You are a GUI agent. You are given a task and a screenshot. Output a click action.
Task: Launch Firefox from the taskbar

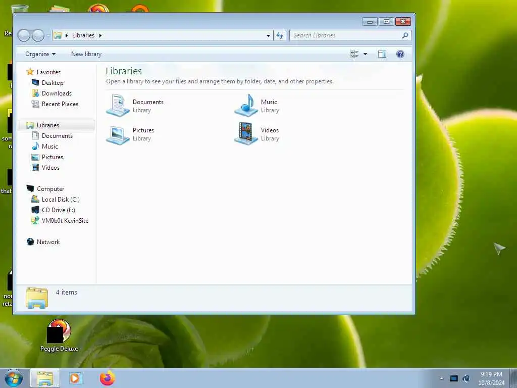108,378
